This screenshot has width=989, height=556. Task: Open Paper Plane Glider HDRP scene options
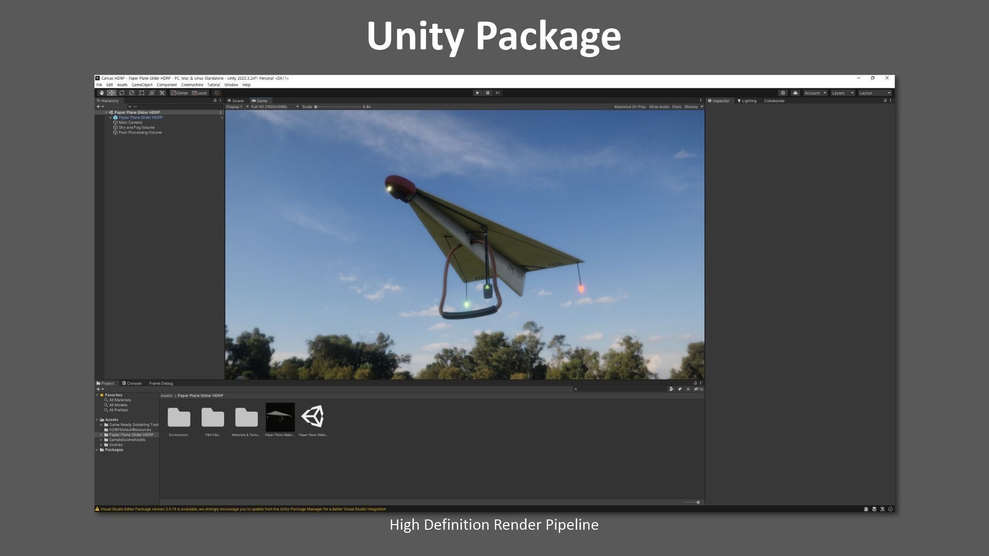point(220,112)
